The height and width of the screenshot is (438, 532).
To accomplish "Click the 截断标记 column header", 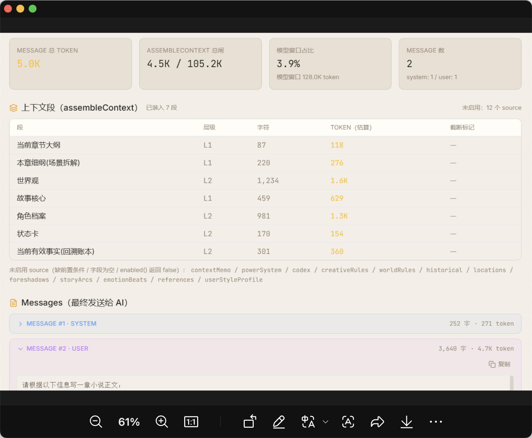I will tap(462, 127).
